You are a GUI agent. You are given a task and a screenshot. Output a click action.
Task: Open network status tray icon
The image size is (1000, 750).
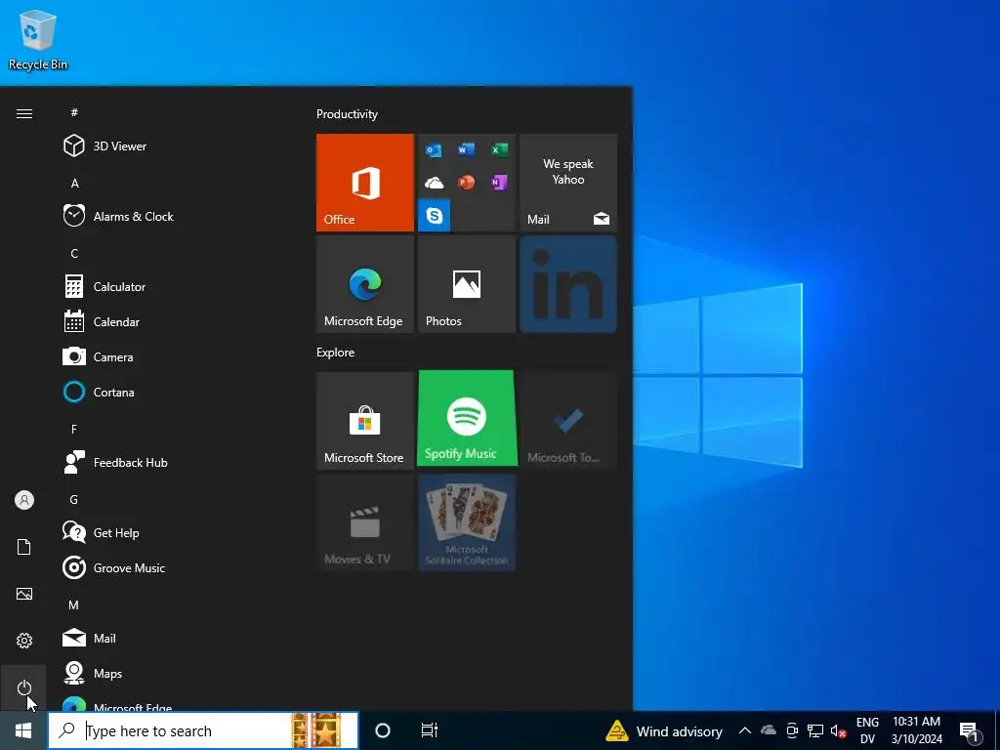pos(815,730)
